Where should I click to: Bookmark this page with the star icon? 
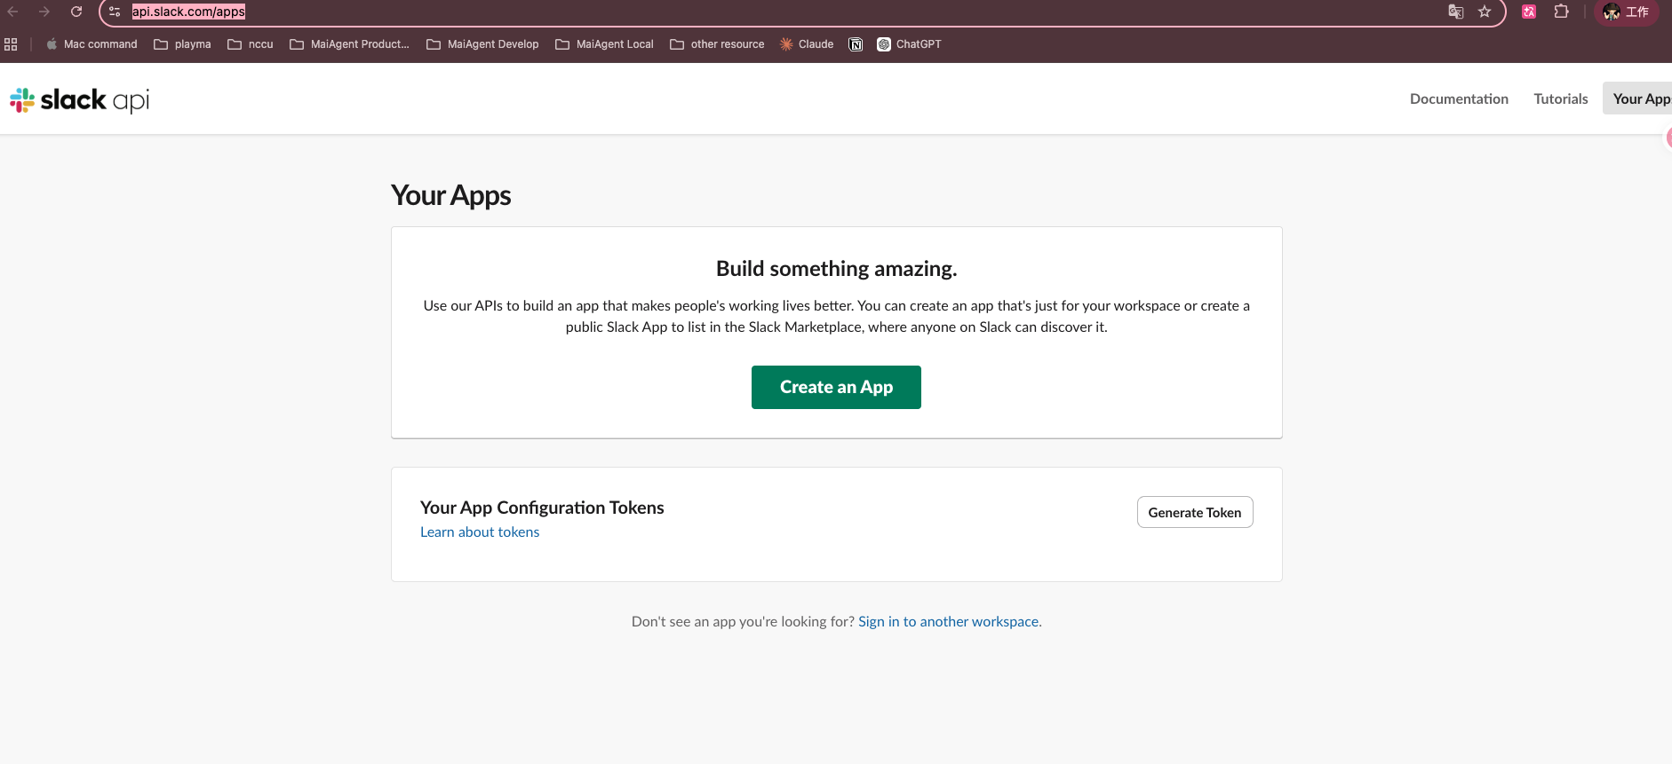[x=1485, y=12]
